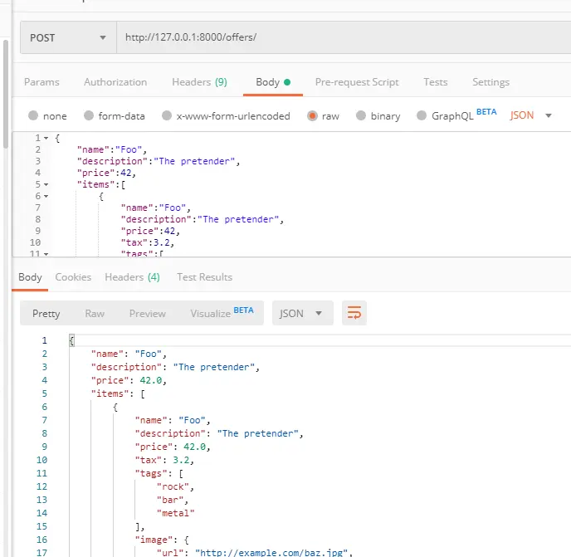Click the Preview response view button
Screen dimensions: 571x557
pyautogui.click(x=148, y=313)
